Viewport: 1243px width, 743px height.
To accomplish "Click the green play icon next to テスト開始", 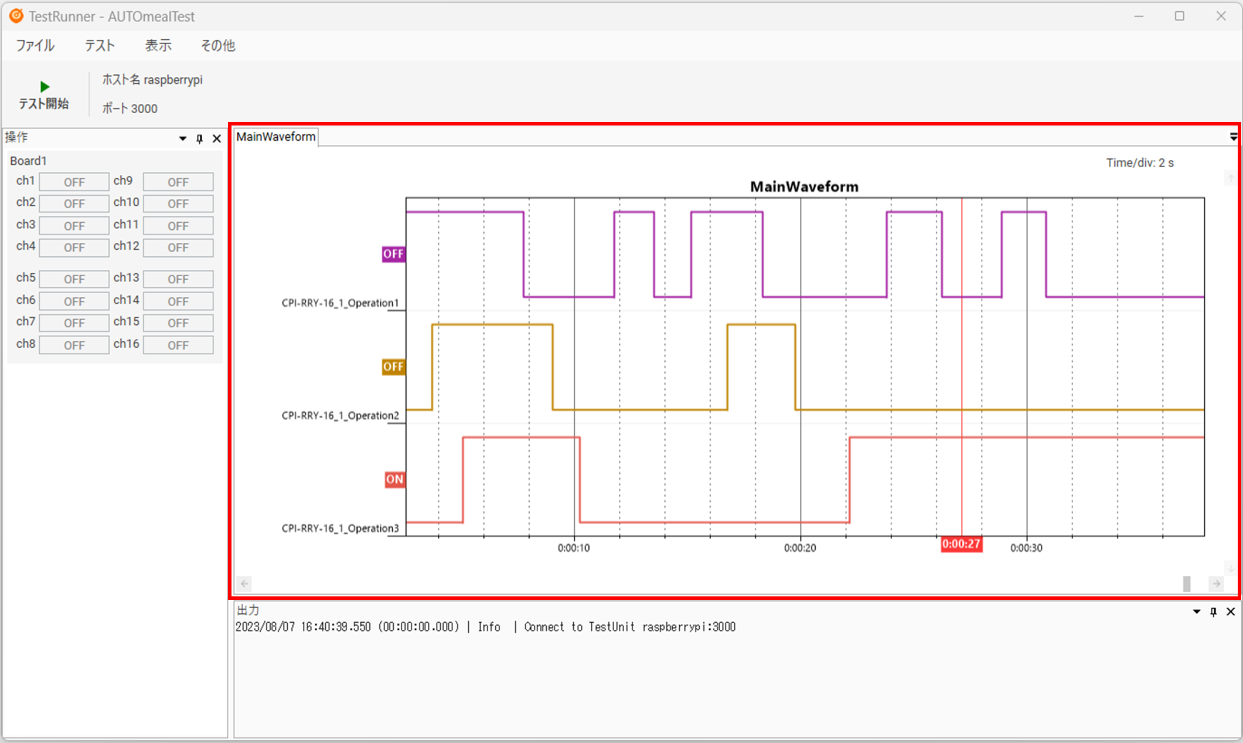I will click(x=45, y=86).
